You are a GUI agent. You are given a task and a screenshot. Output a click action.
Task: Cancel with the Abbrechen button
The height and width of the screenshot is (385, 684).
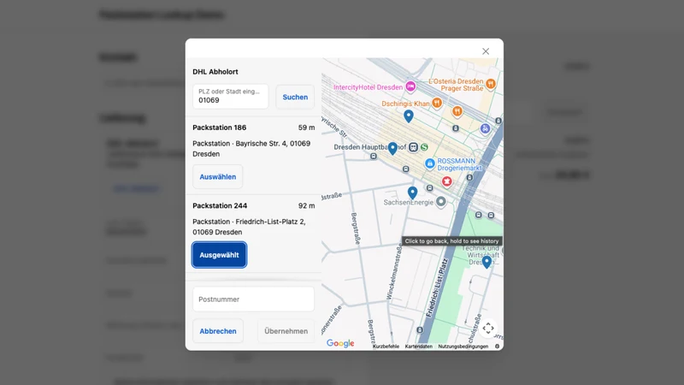tap(218, 331)
